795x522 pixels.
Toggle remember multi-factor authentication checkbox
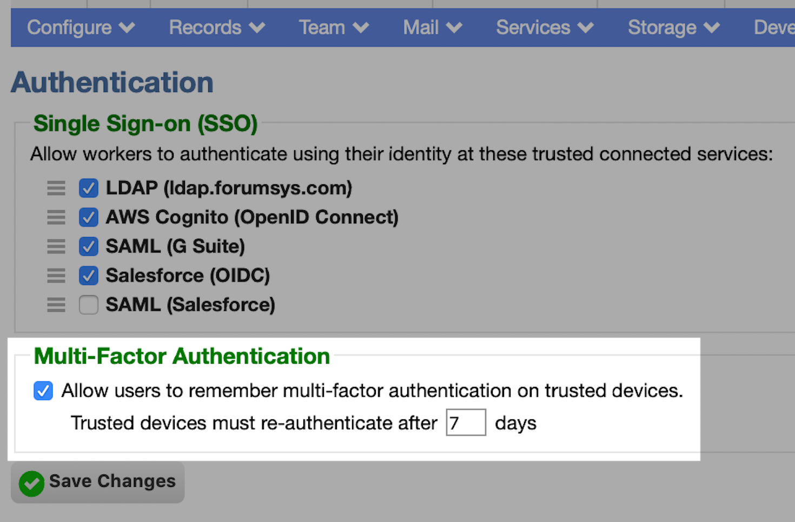click(43, 391)
